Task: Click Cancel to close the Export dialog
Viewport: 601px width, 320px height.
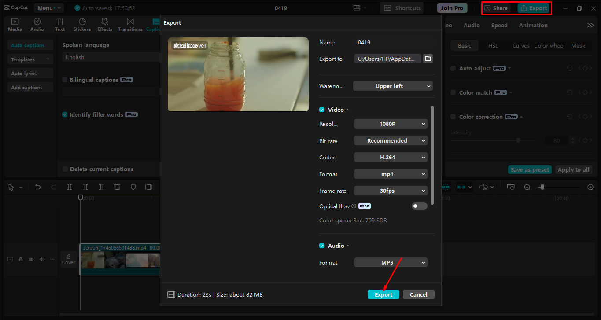Action: tap(418, 294)
